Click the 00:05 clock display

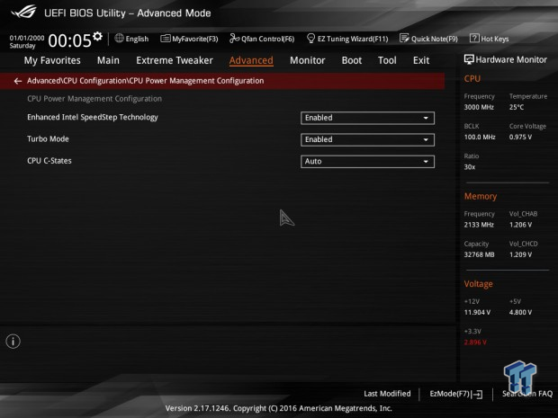coord(69,40)
